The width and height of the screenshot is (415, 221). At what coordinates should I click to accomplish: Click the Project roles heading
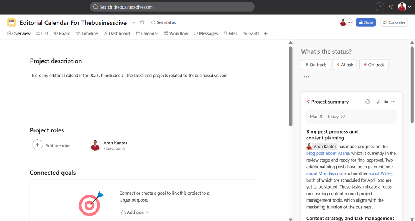[x=47, y=130]
